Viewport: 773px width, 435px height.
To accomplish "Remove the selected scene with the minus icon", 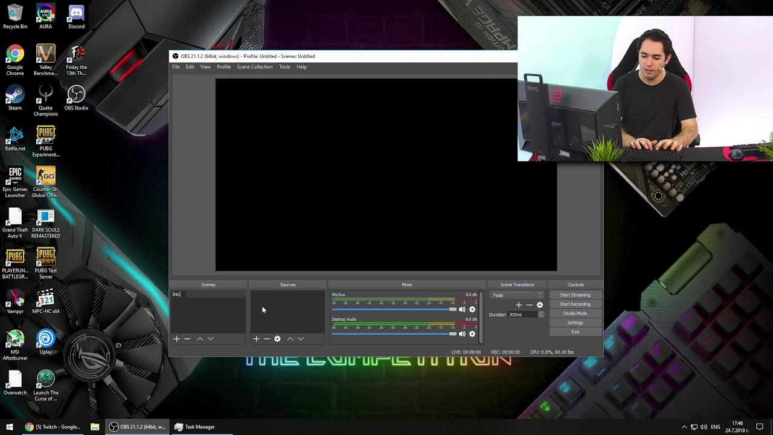I will click(187, 339).
